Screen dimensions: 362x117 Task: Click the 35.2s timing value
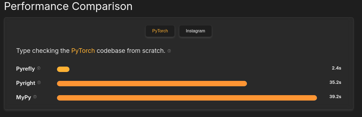[x=335, y=82]
